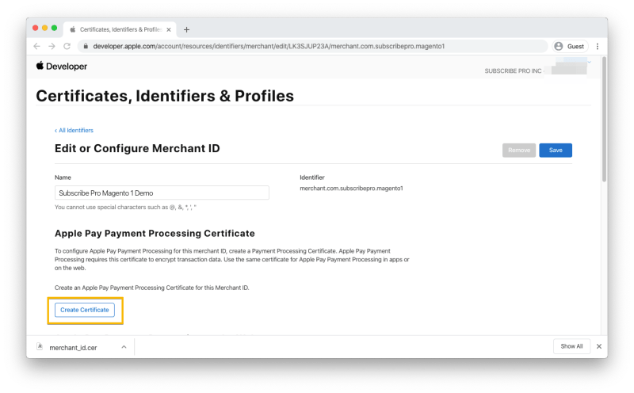Click the Guest profile button
The image size is (634, 393).
tap(570, 46)
